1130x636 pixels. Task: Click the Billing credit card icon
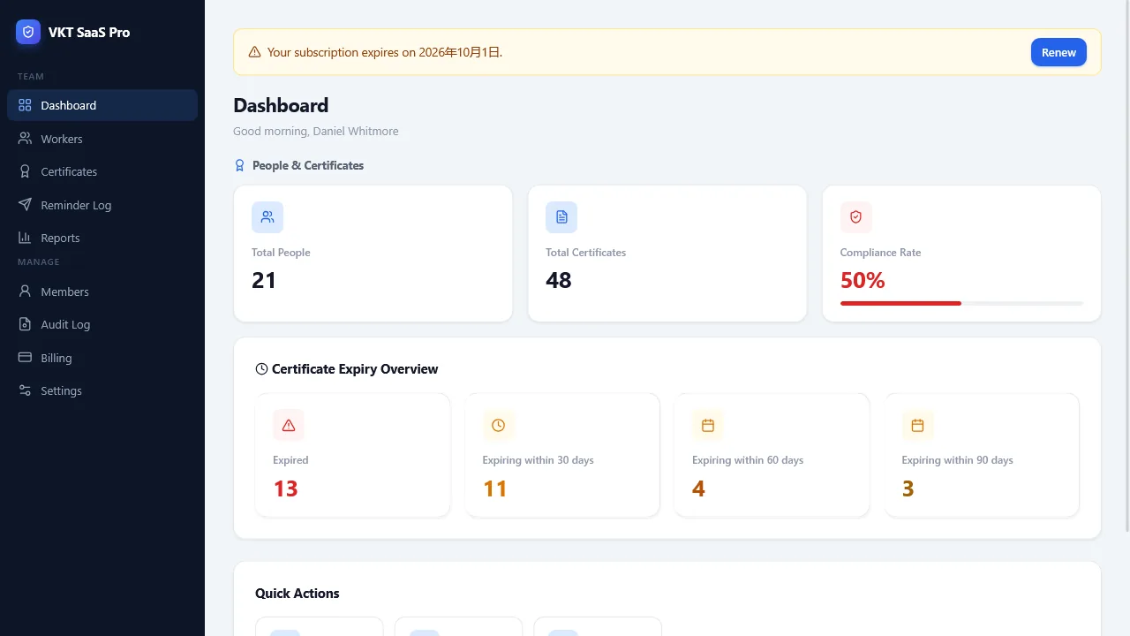tap(25, 358)
